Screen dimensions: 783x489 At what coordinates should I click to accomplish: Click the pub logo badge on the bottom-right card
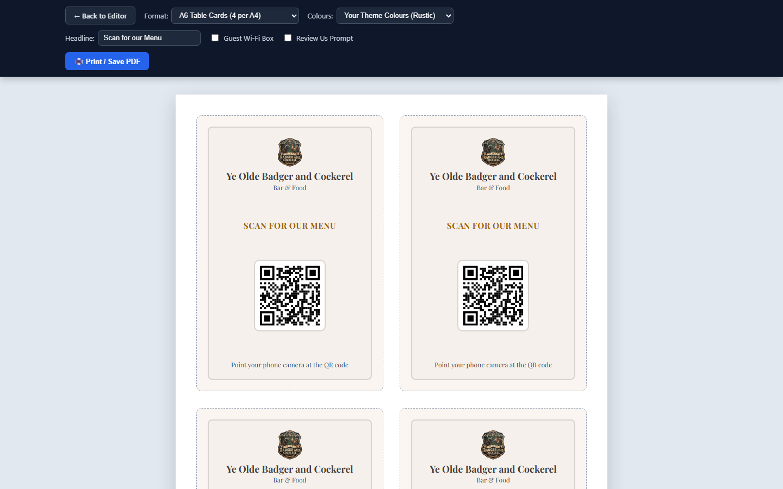click(493, 445)
